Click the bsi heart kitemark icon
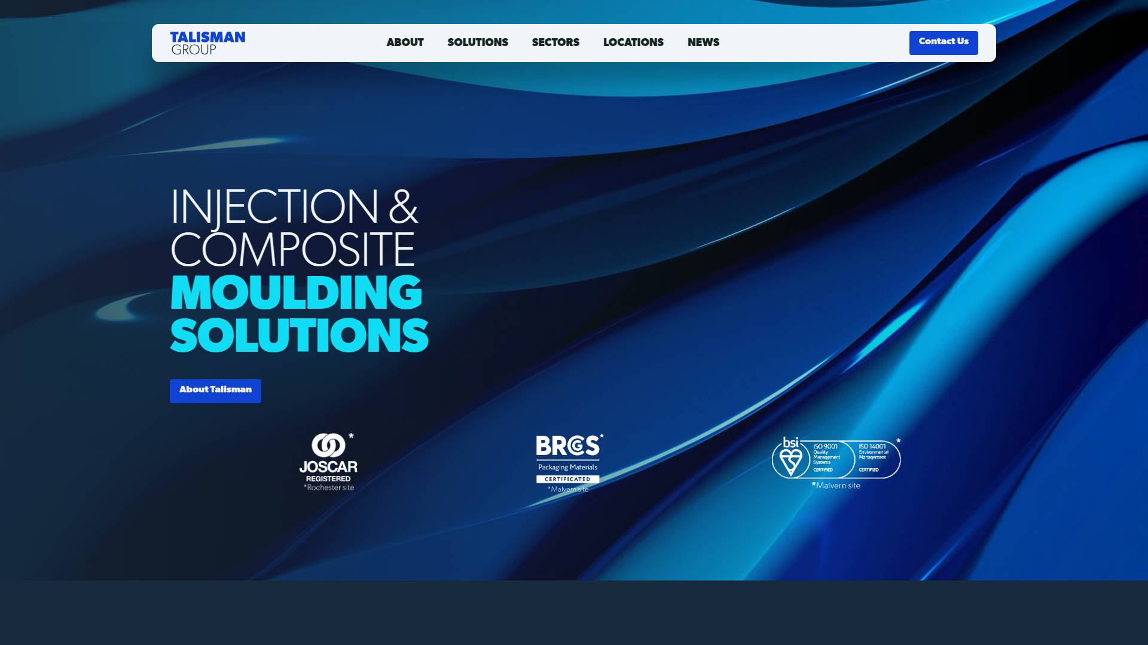 pos(790,460)
